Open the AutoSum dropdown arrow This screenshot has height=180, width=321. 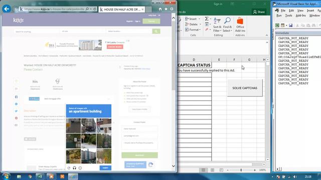[x=210, y=19]
